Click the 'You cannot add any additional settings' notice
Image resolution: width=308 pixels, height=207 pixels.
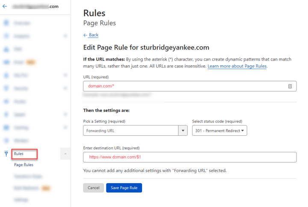click(x=155, y=171)
